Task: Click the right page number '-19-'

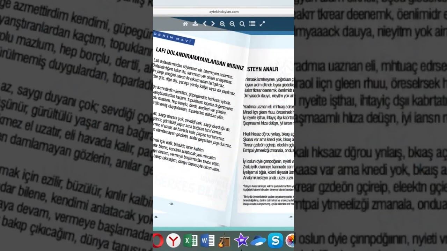Action: tap(291, 217)
